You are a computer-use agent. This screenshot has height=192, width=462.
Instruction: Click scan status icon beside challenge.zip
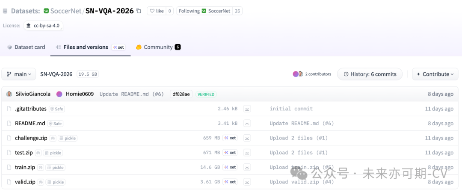coord(53,138)
